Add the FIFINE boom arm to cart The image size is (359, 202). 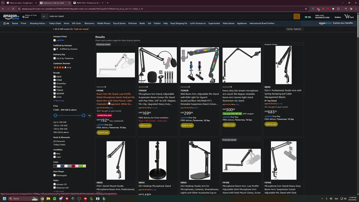pyautogui.click(x=103, y=132)
